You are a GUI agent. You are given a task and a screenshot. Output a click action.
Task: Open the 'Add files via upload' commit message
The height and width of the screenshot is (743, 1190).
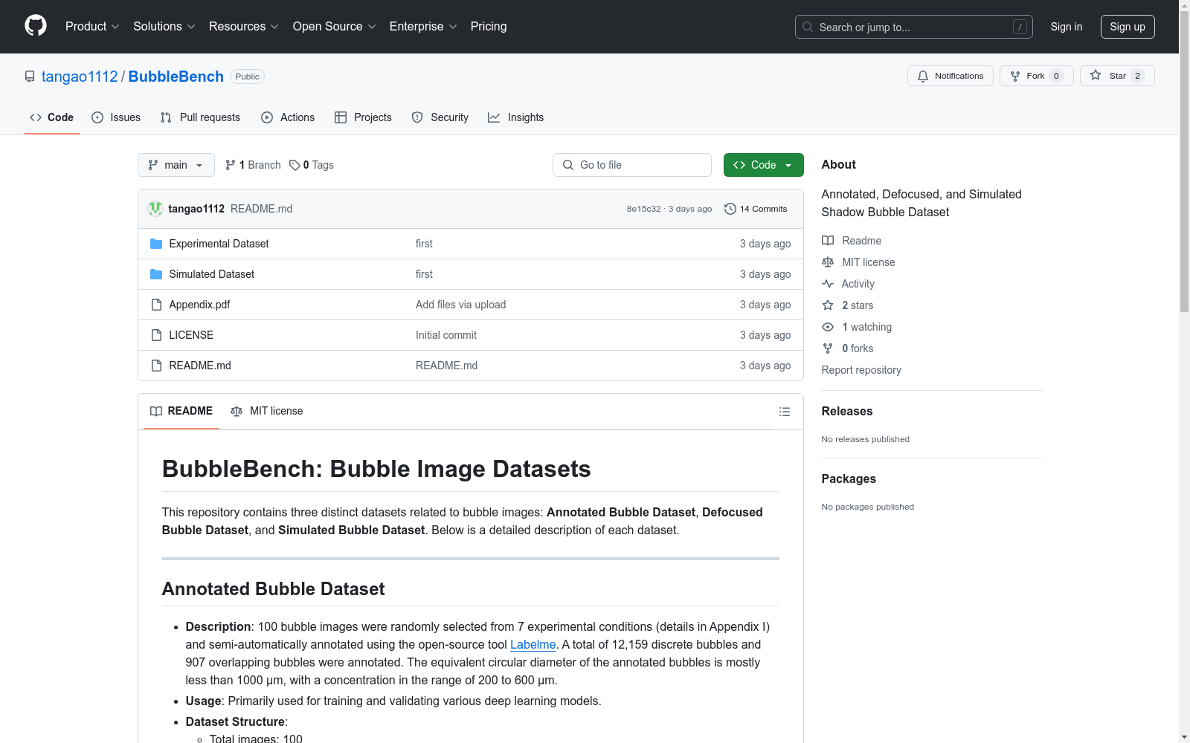point(461,305)
